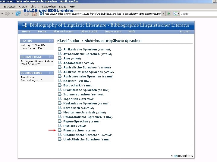Click document icon beside Koreanisch
Image resolution: width=217 pixels, height=162 pixels.
[x=60, y=108]
